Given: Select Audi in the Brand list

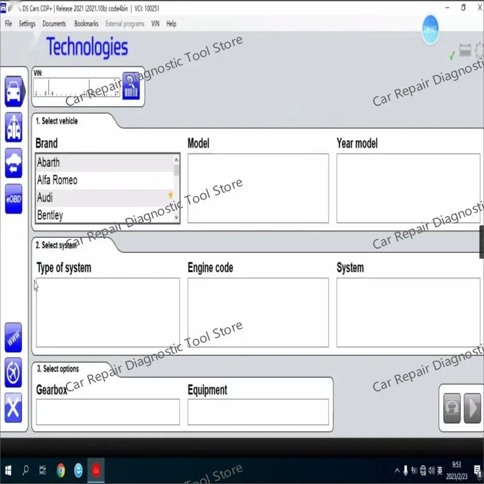Looking at the screenshot, I should pyautogui.click(x=105, y=198).
